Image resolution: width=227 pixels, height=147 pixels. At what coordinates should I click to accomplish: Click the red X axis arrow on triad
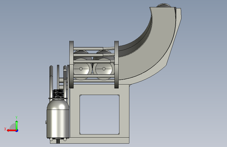(x=12, y=131)
